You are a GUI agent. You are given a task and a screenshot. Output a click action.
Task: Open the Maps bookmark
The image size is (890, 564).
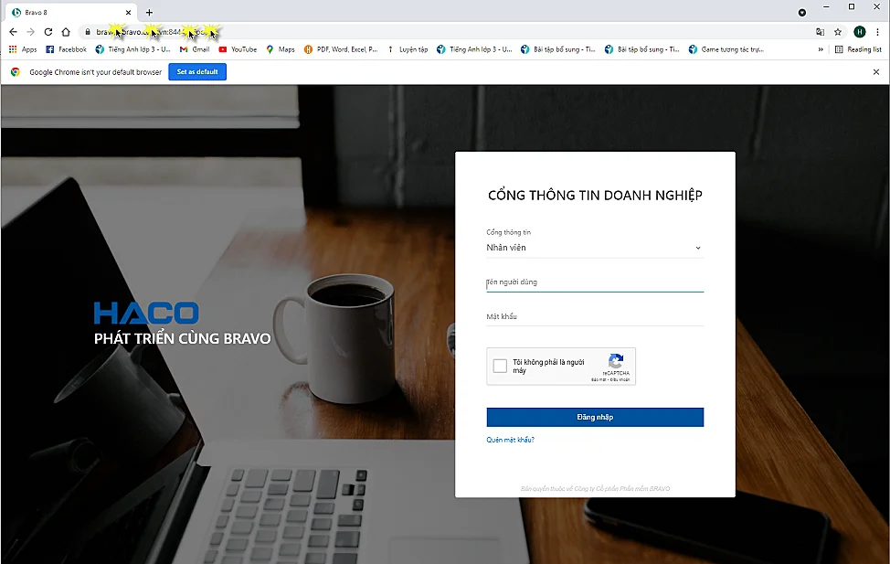[280, 49]
